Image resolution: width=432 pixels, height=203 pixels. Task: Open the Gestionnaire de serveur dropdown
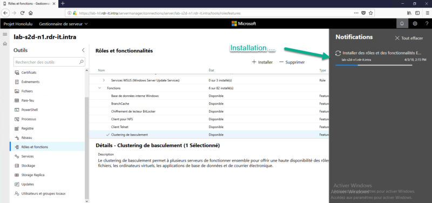pyautogui.click(x=63, y=24)
